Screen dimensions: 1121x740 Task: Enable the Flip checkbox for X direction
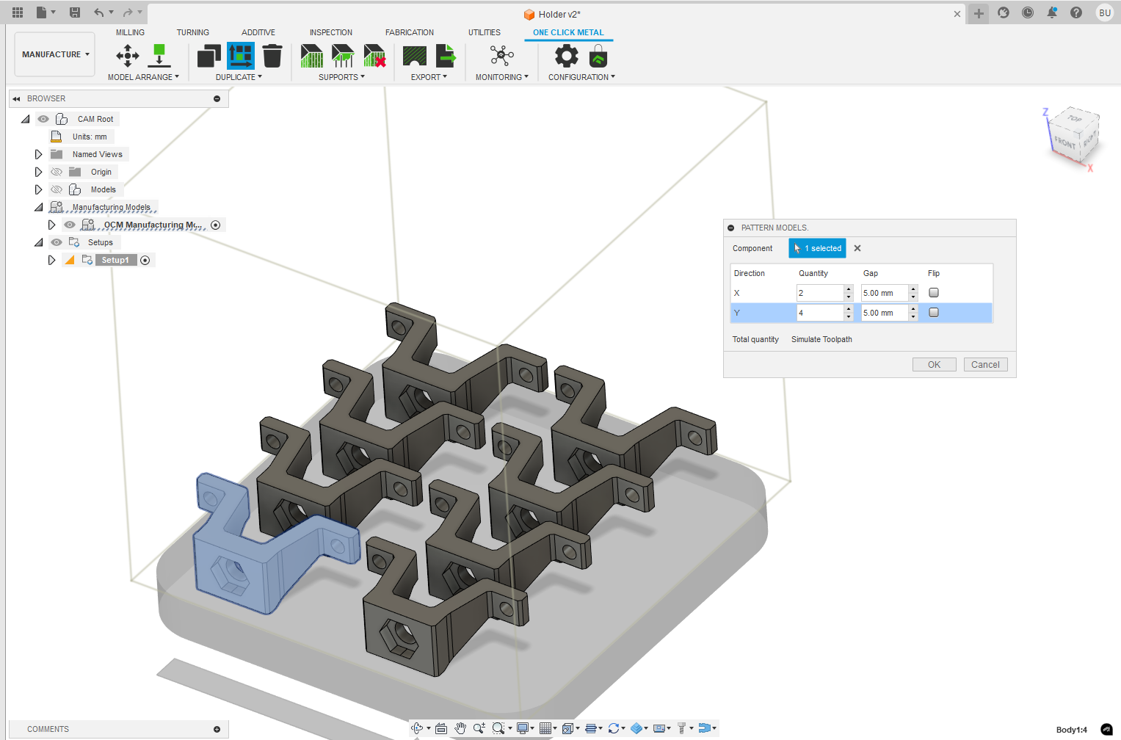pos(934,293)
